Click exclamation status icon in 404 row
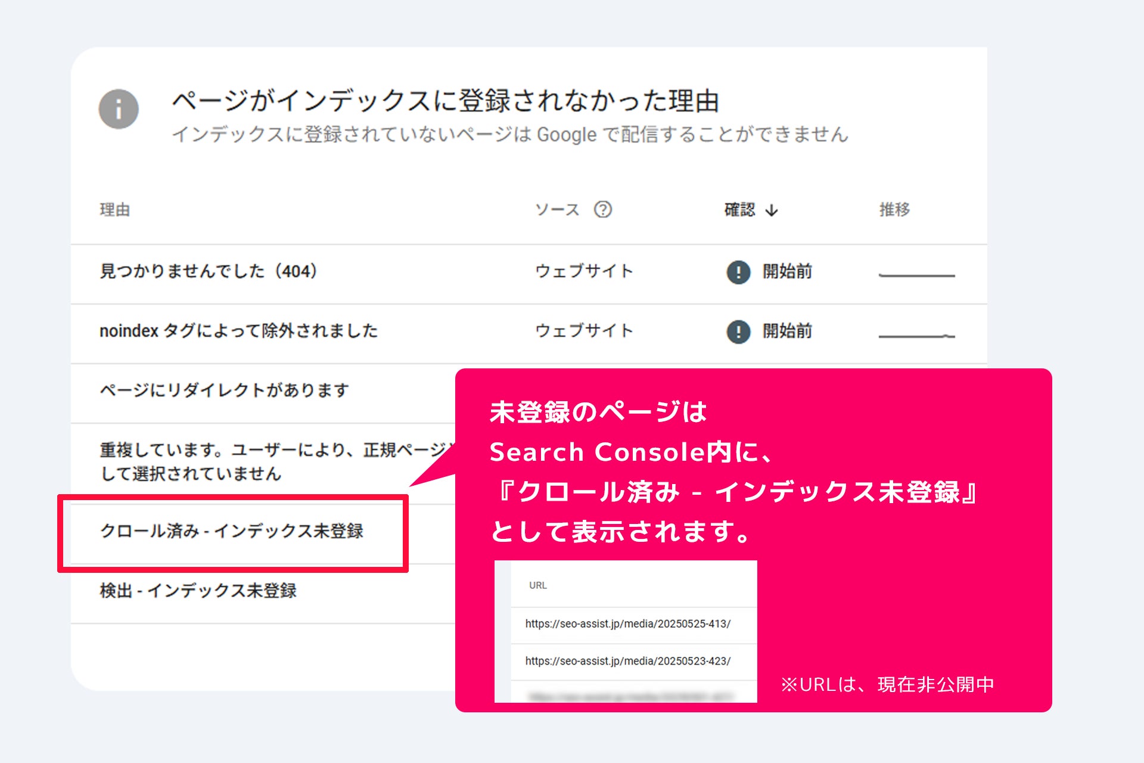The width and height of the screenshot is (1144, 763). coord(738,272)
